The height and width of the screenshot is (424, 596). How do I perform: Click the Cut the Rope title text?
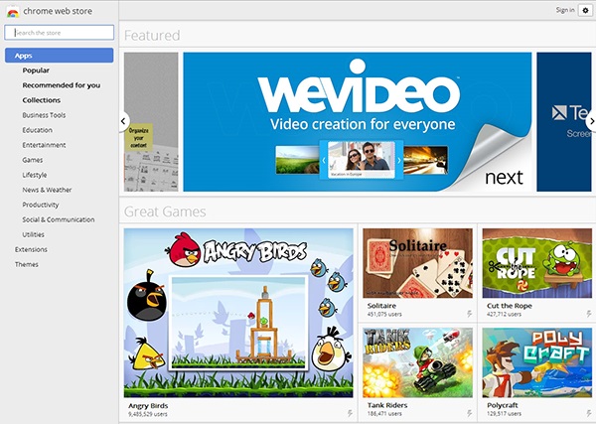pos(510,306)
